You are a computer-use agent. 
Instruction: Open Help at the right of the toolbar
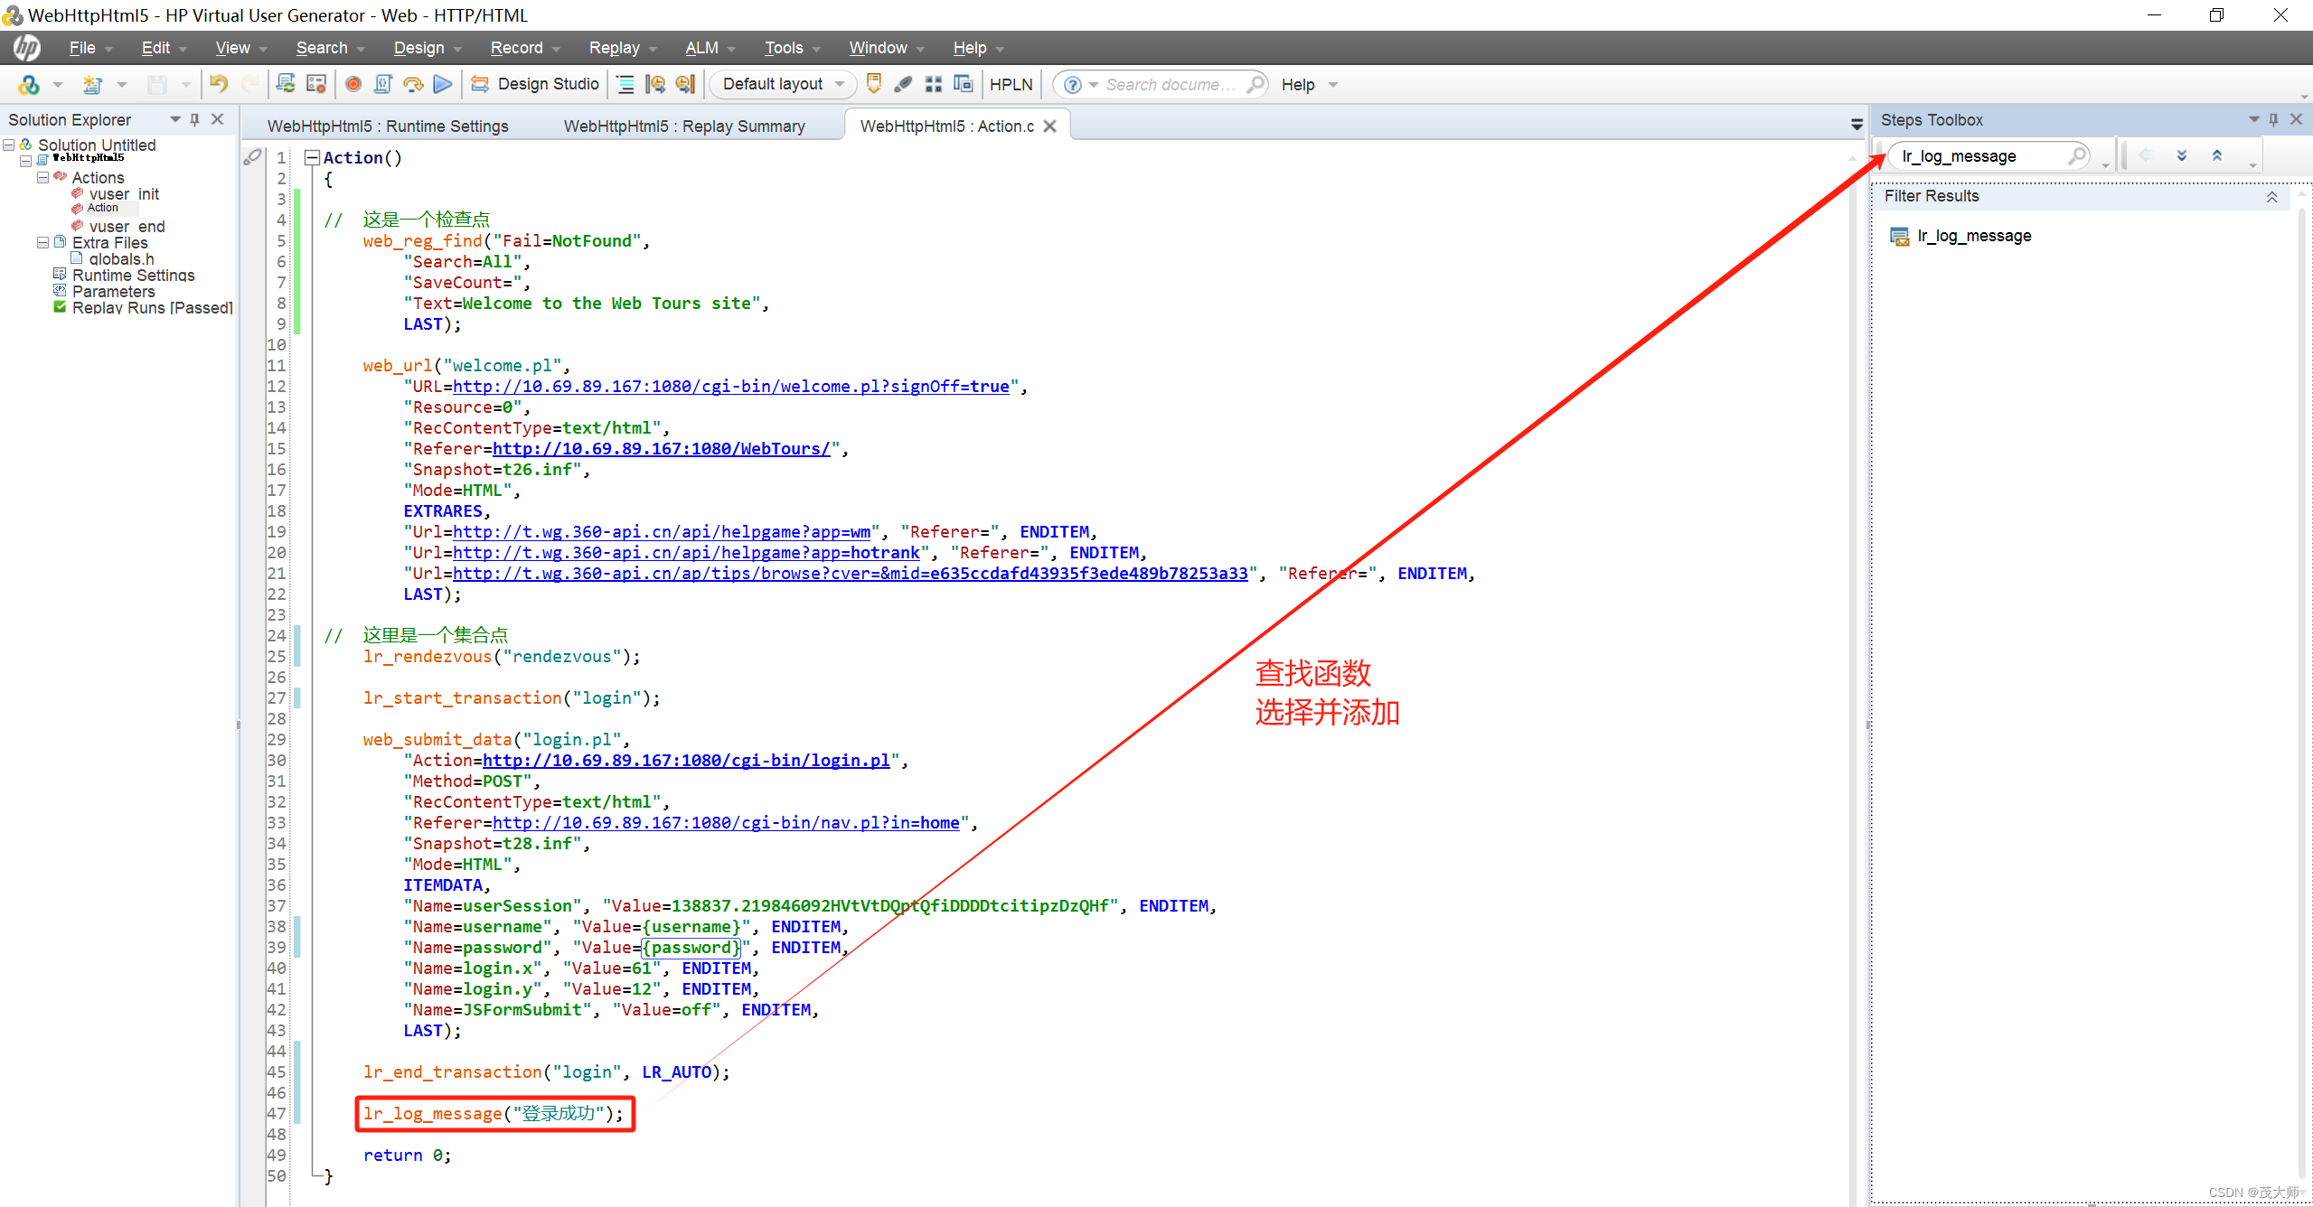coord(1300,84)
